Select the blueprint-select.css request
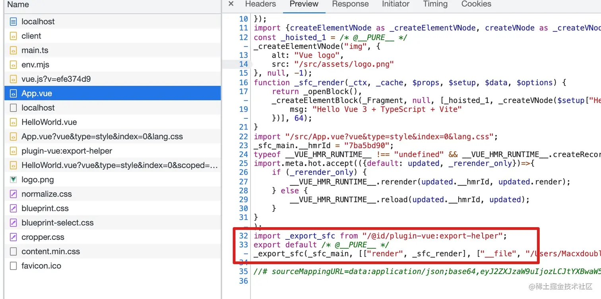The width and height of the screenshot is (601, 299). pos(112,223)
